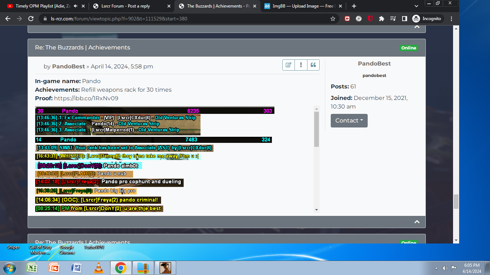Click the post date April 14, 2024, 5:58 pm
This screenshot has height=275, width=490.
[122, 66]
